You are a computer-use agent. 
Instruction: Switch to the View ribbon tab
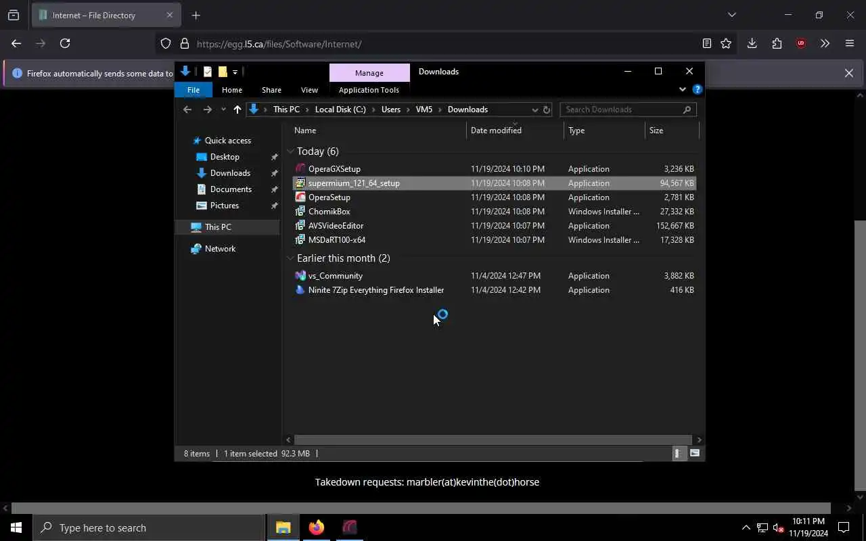[x=309, y=90]
